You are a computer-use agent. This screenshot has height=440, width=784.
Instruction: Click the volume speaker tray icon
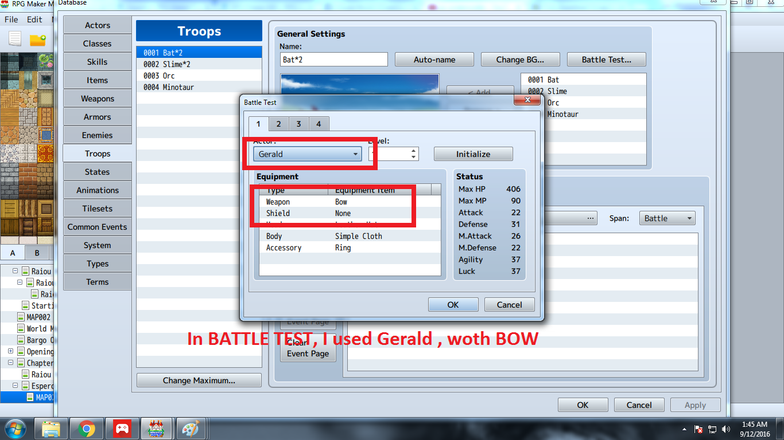coord(727,429)
